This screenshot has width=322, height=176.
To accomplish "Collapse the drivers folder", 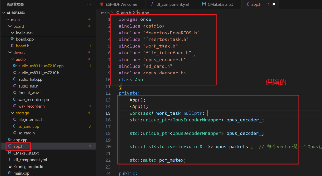I will [x=10, y=52].
